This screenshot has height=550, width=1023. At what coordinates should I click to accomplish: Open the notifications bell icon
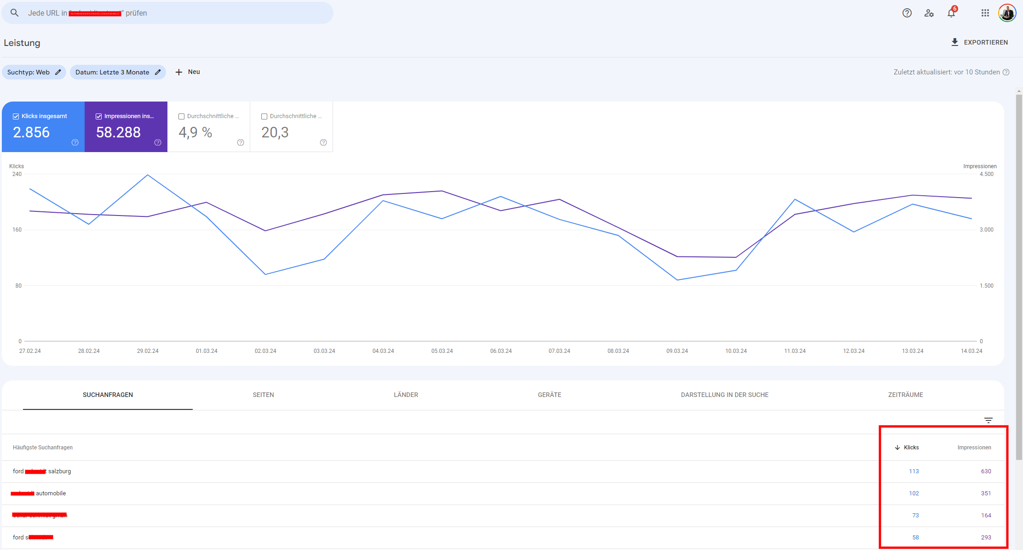click(951, 13)
